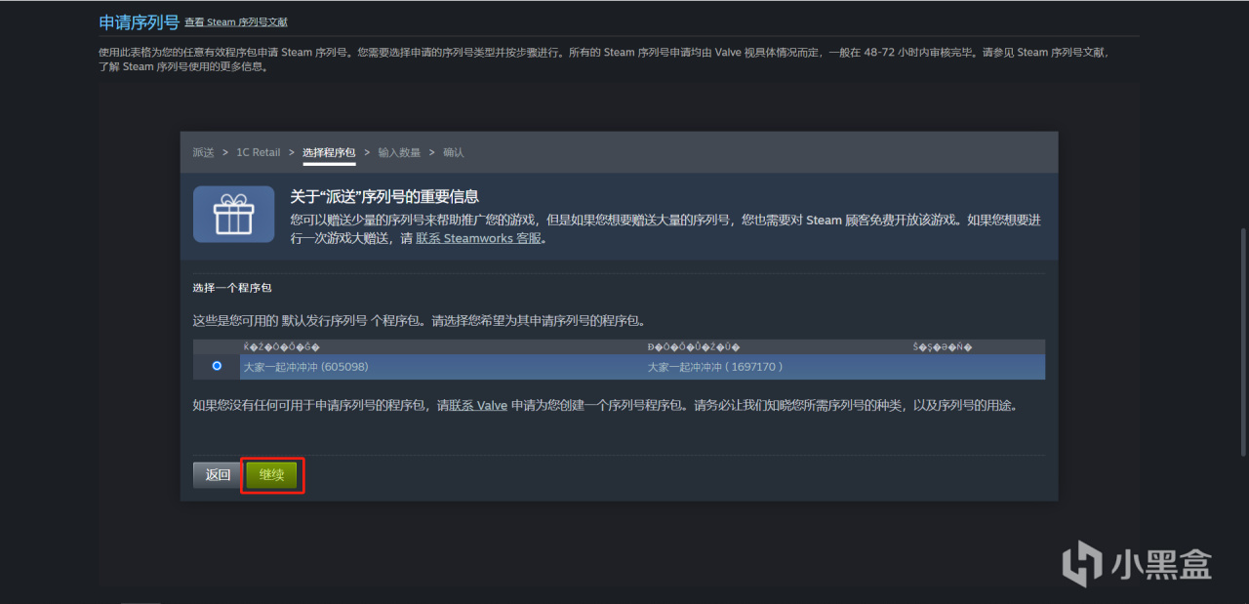Image resolution: width=1249 pixels, height=604 pixels.
Task: Go to the 1C Retail breadcrumb step
Action: pyautogui.click(x=258, y=152)
